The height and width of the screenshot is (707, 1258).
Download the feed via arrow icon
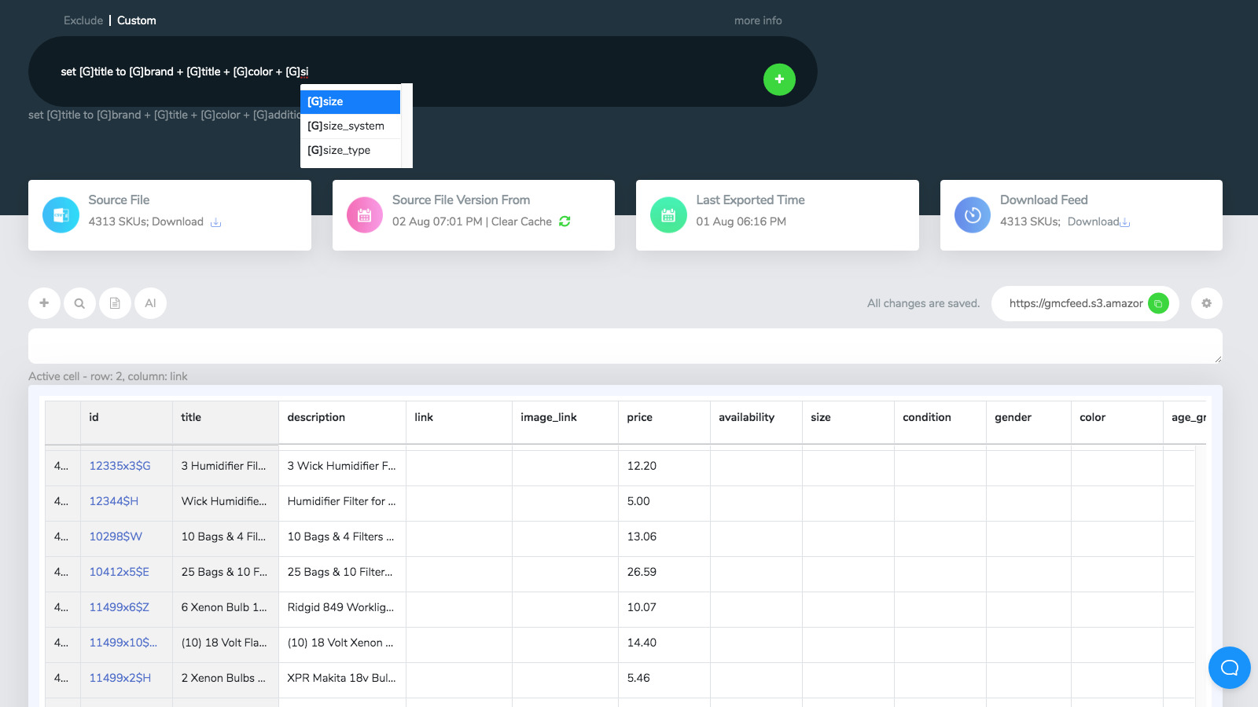pyautogui.click(x=1125, y=222)
